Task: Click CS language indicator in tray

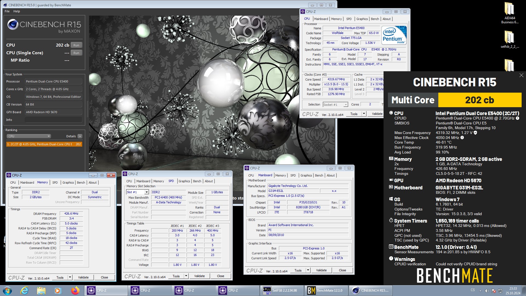Action: [473, 290]
